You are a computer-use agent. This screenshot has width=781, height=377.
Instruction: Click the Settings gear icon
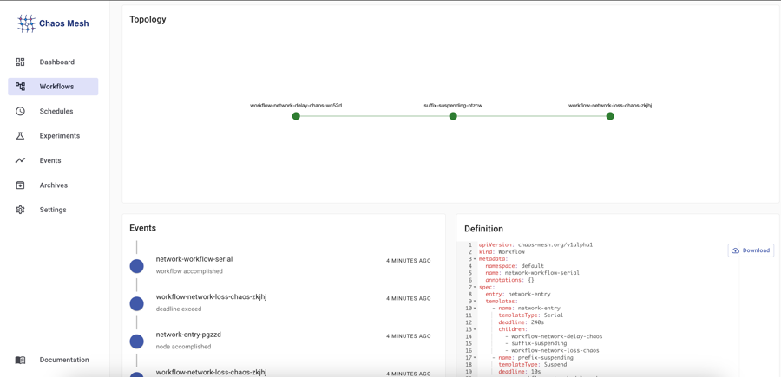click(20, 210)
